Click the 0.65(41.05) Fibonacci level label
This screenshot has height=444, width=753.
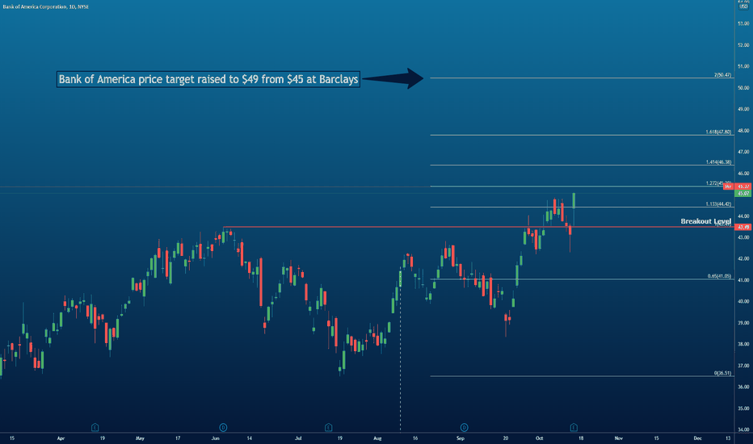coord(719,276)
